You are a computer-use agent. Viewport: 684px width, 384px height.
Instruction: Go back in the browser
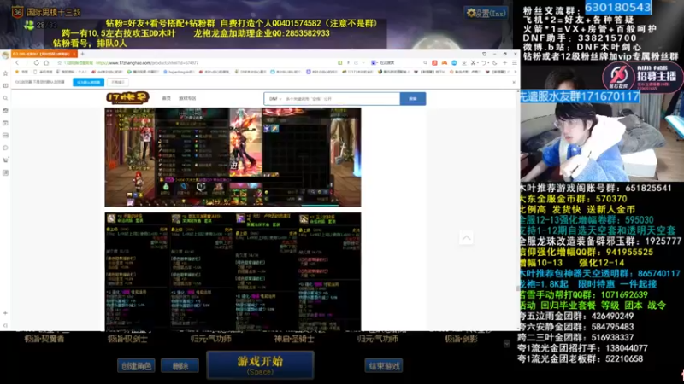[x=17, y=62]
